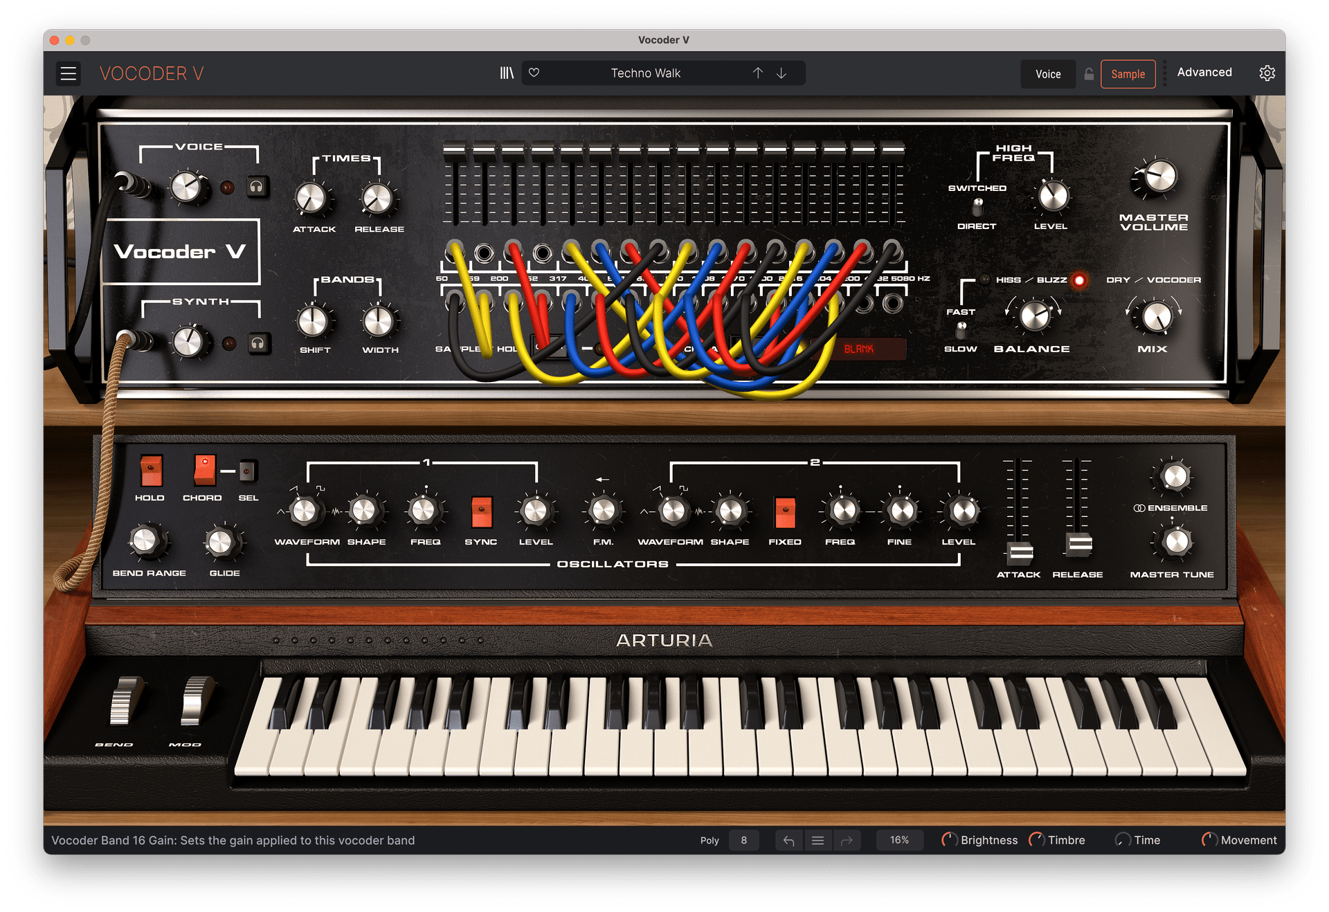Adjust envelope ATTACK slider
The width and height of the screenshot is (1329, 912).
point(1020,553)
